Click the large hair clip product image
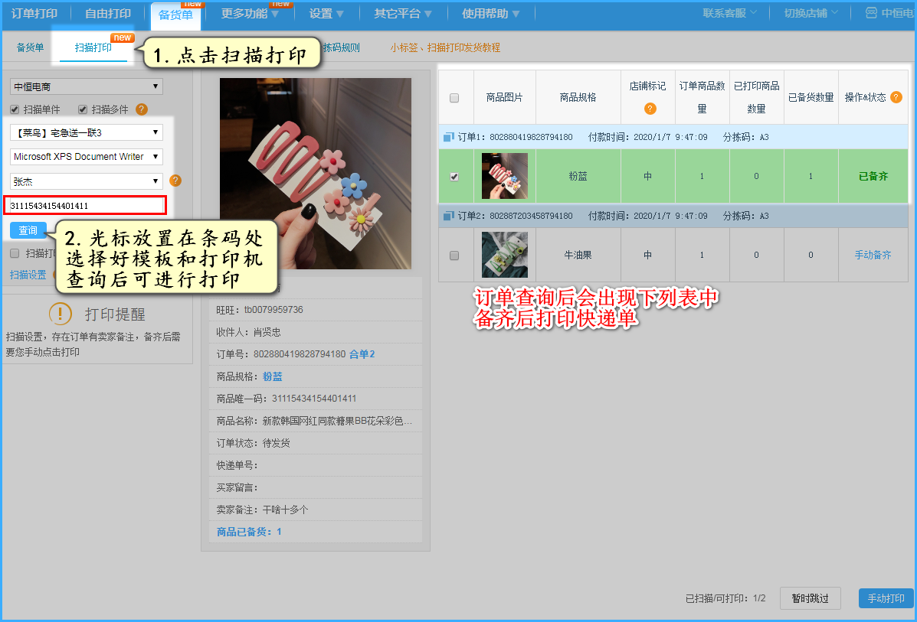The height and width of the screenshot is (622, 917). point(315,174)
